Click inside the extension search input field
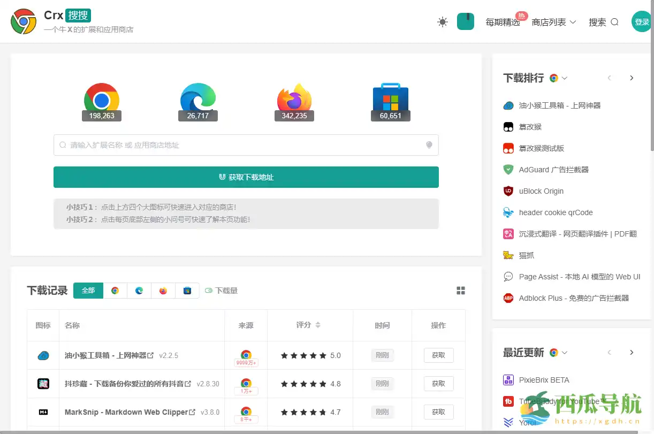 point(246,145)
